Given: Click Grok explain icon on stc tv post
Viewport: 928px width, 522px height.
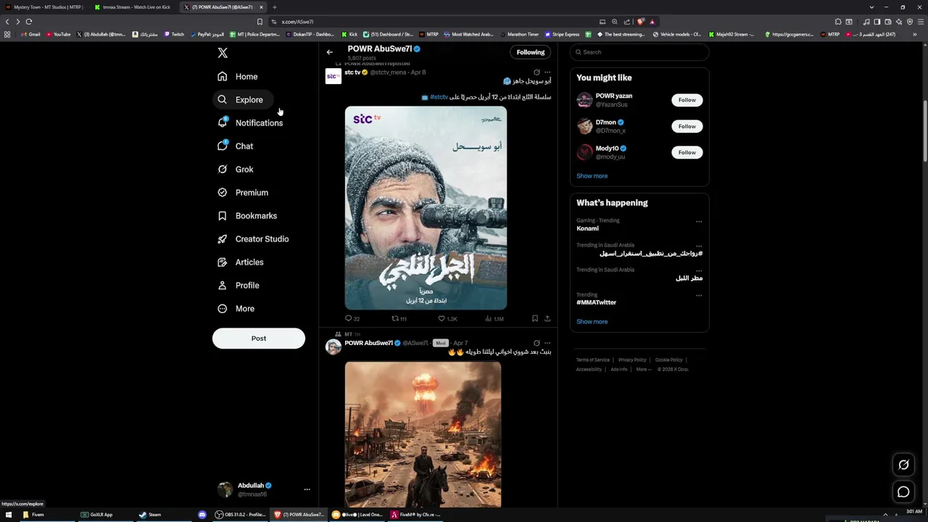Looking at the screenshot, I should click(536, 72).
